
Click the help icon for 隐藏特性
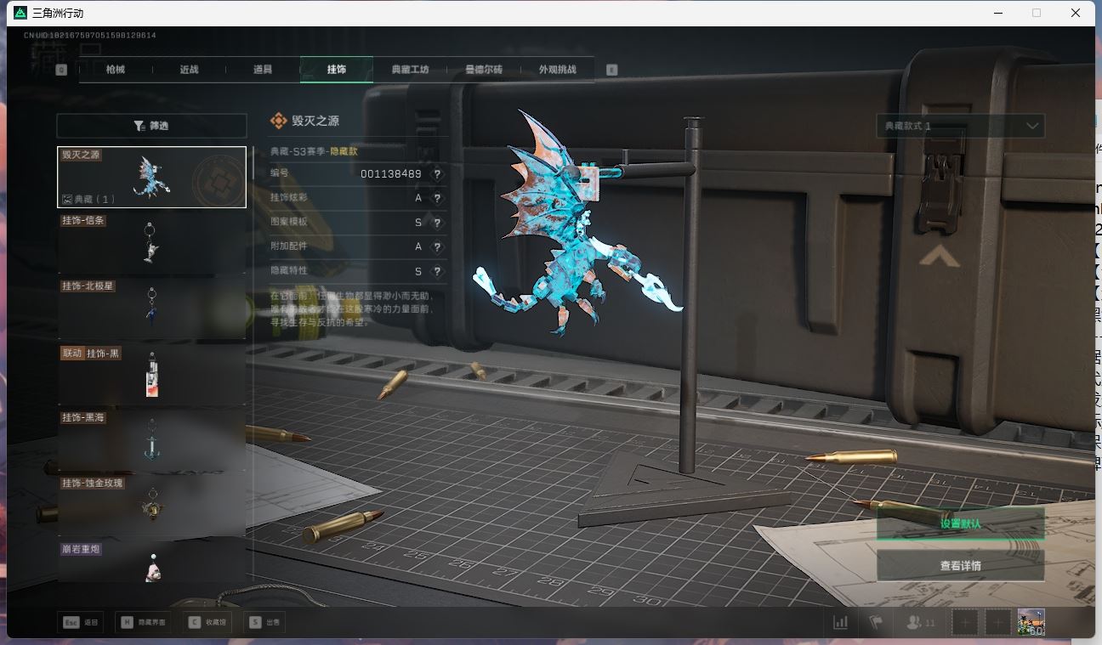click(437, 272)
